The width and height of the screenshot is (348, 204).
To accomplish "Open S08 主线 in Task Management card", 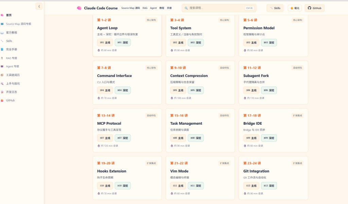I will tap(178, 138).
